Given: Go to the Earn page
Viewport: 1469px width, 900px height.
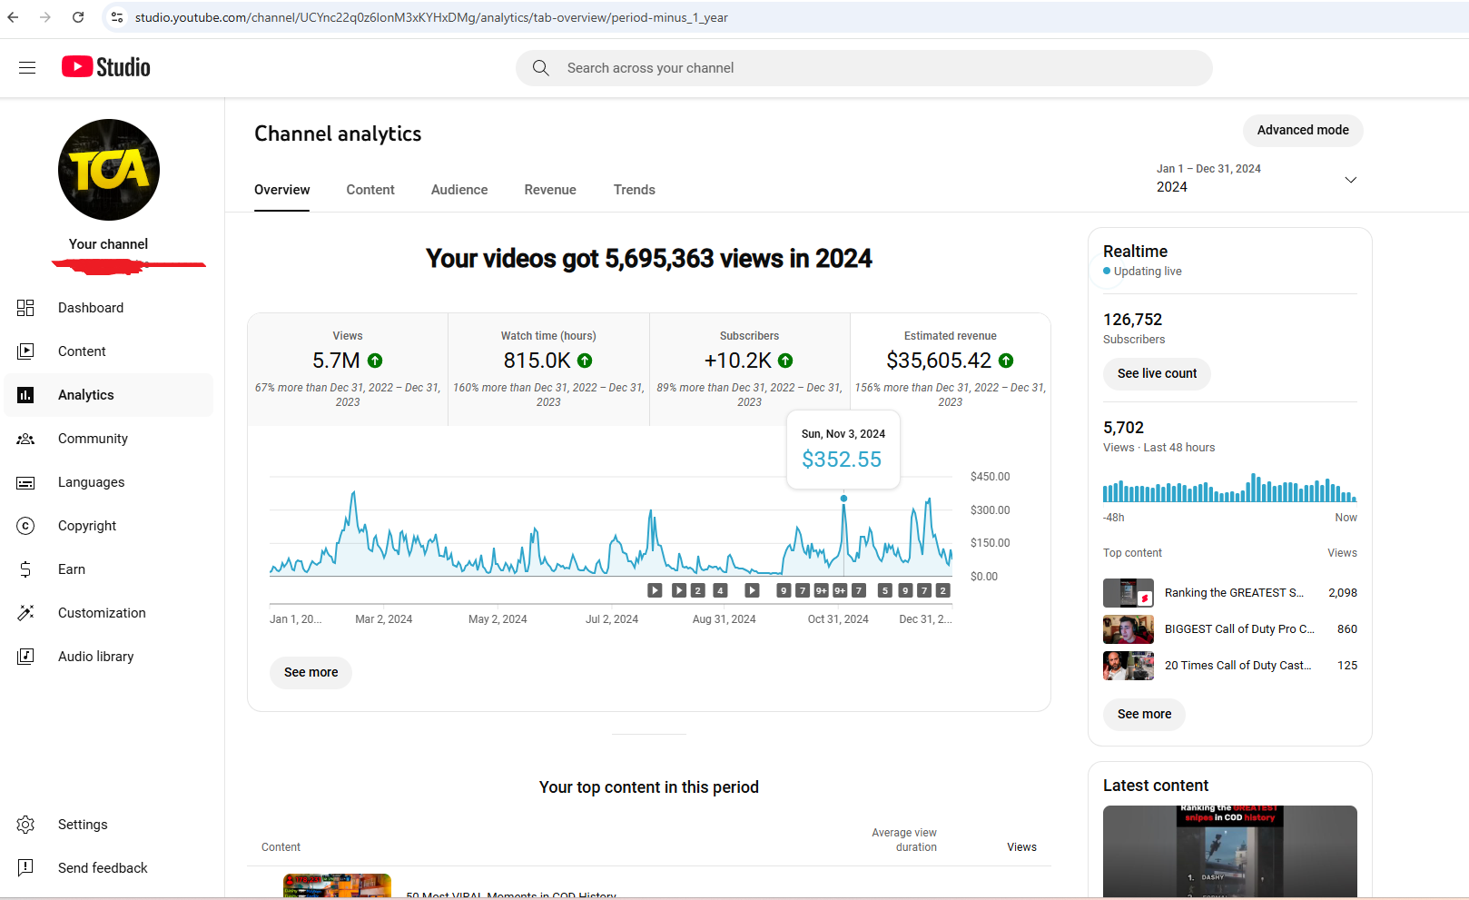Looking at the screenshot, I should click(71, 569).
